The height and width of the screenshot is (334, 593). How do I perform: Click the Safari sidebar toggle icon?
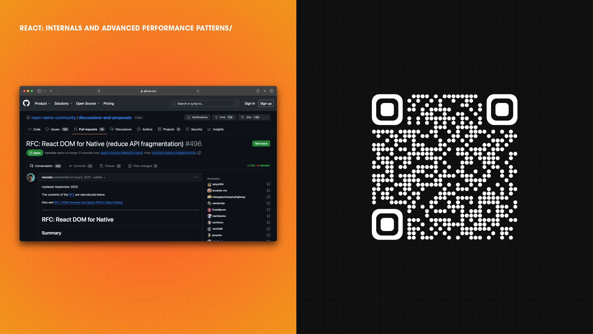[40, 91]
